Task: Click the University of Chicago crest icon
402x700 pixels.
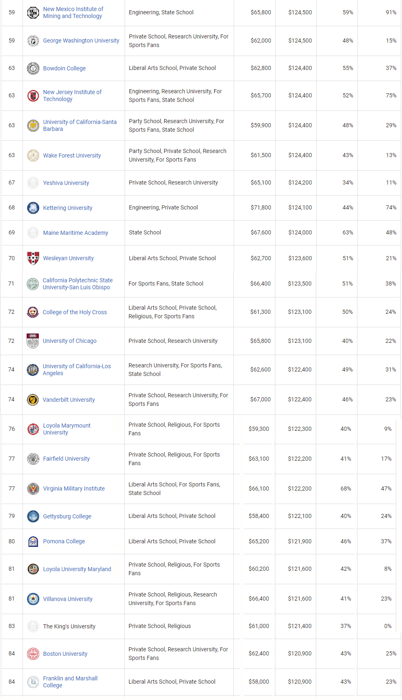Action: pyautogui.click(x=32, y=341)
